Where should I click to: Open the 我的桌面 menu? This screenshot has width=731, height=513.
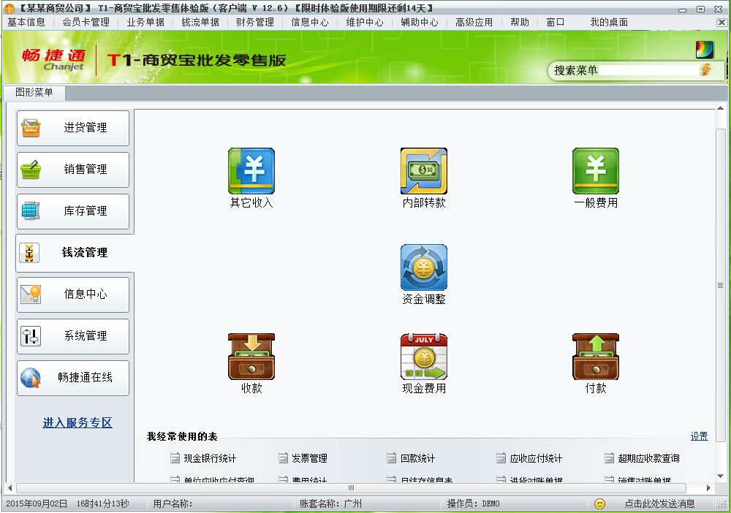[609, 22]
